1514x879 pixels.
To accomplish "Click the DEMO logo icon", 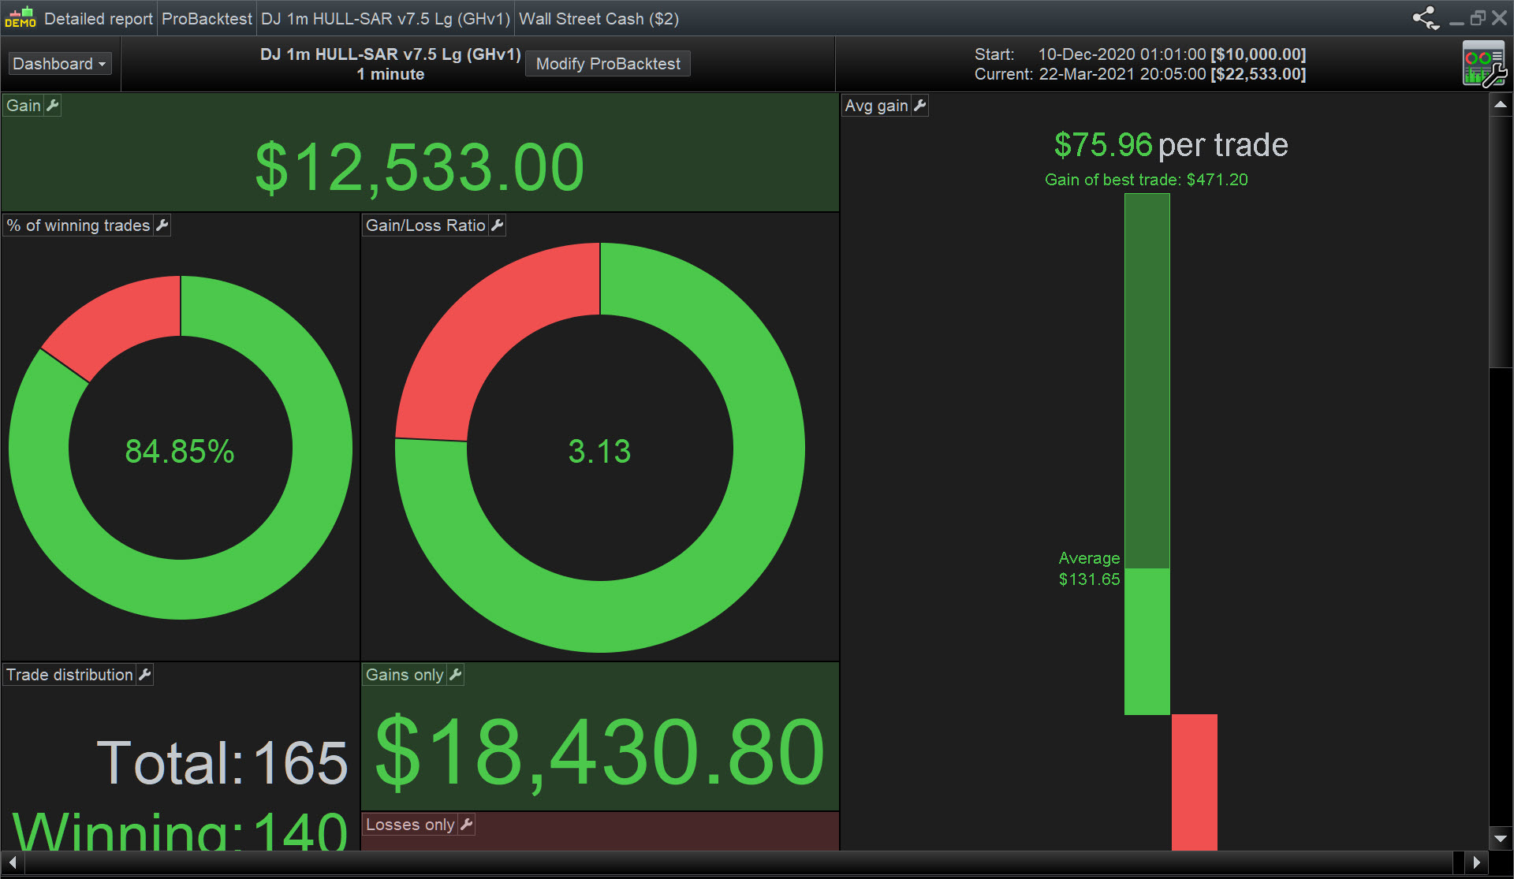I will click(x=21, y=17).
